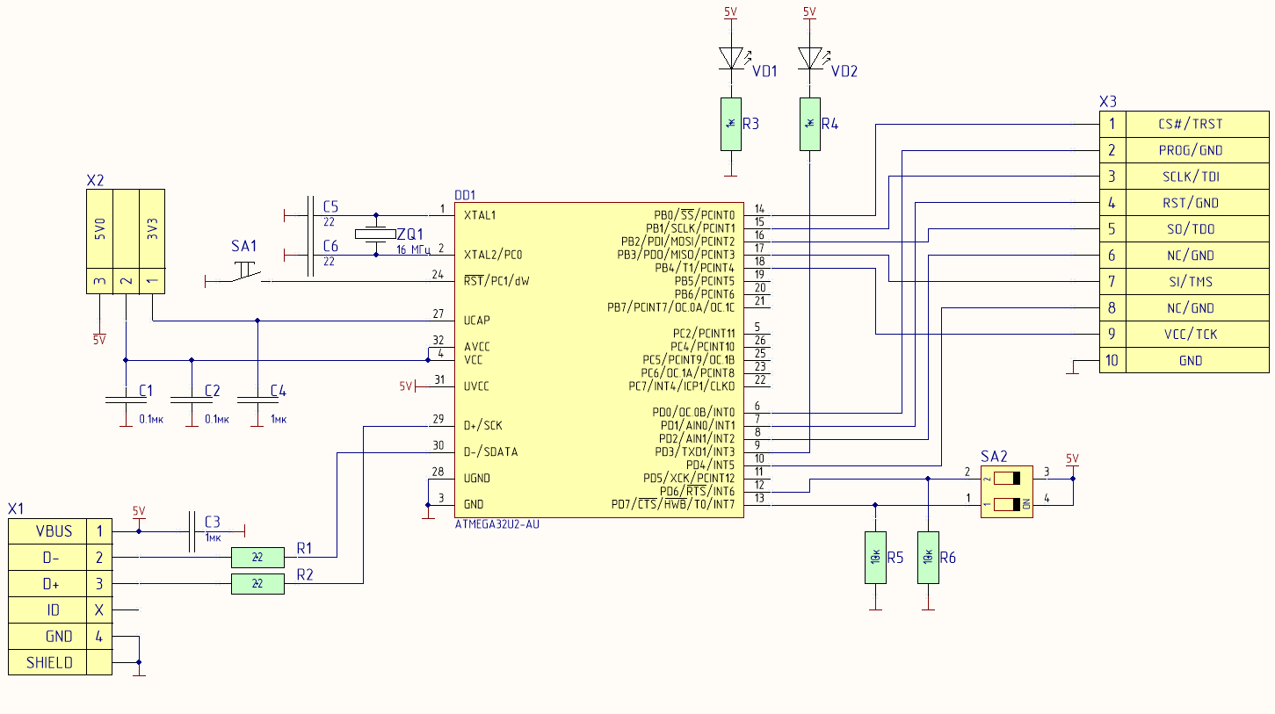
Task: Select resistor R5 near the DIP switch
Action: tap(875, 558)
